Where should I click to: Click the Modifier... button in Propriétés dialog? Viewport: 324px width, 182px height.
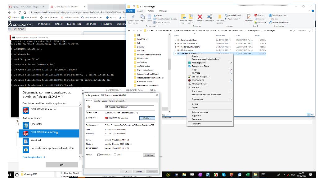[147, 118]
